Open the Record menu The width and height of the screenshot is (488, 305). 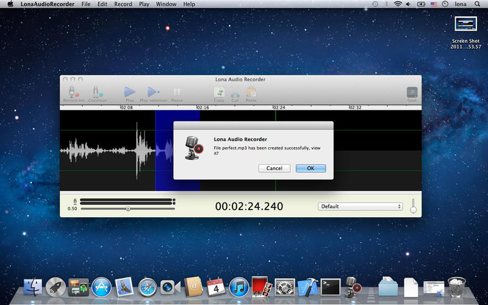click(x=123, y=4)
